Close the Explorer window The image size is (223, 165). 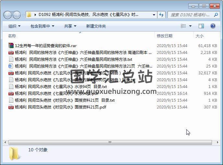pyautogui.click(x=215, y=6)
